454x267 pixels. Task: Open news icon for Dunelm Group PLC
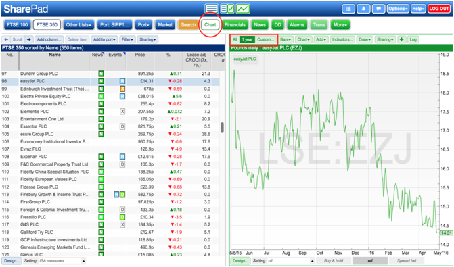tap(101, 74)
